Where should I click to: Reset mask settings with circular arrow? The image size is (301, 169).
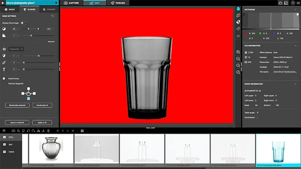[x=52, y=16]
